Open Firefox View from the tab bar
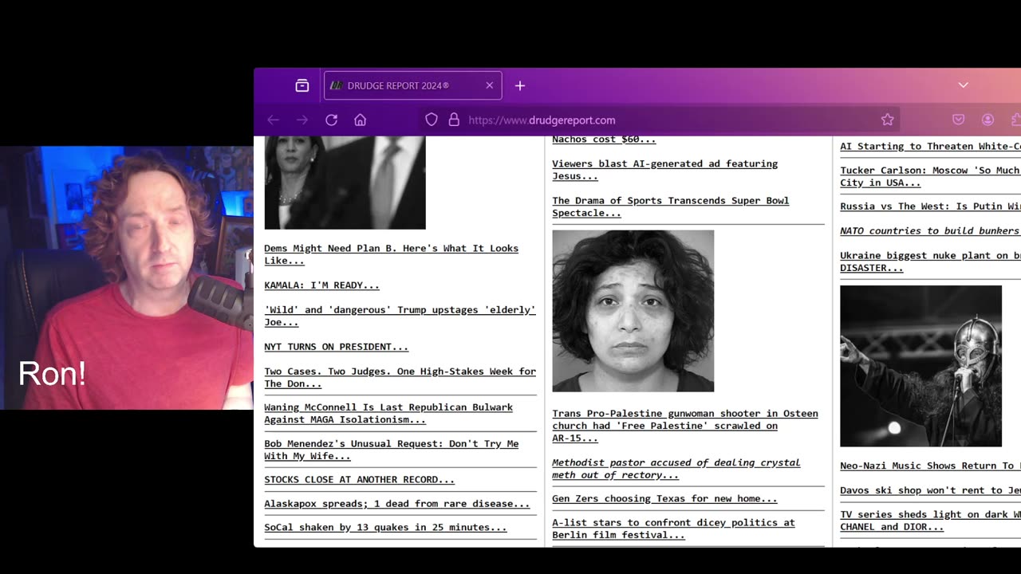This screenshot has height=574, width=1021. point(302,85)
